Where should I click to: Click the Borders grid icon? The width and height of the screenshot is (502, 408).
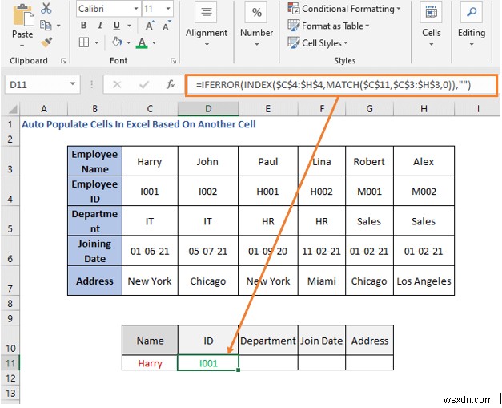84,42
